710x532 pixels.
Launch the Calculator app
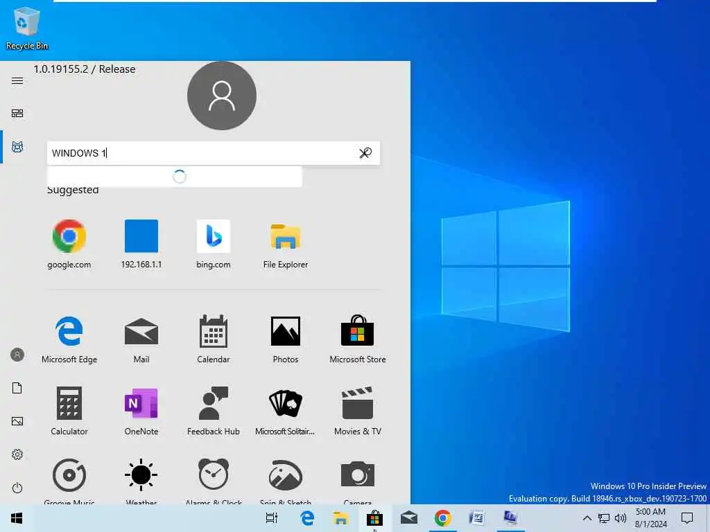(x=69, y=411)
